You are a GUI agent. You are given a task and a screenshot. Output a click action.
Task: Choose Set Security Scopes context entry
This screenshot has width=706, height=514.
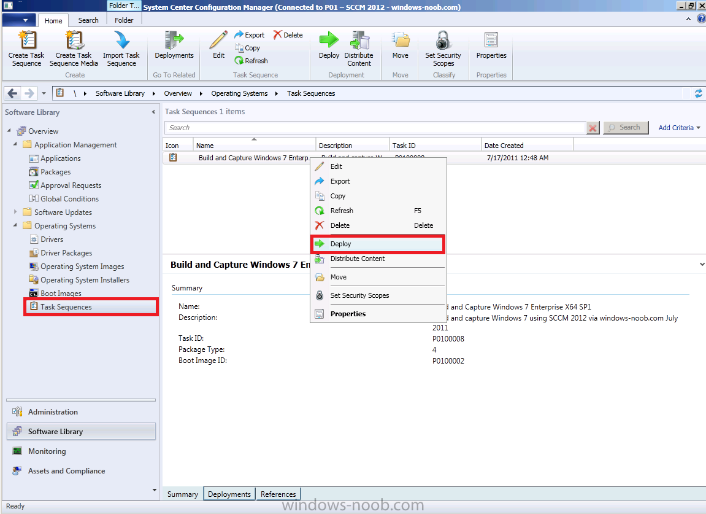pyautogui.click(x=378, y=296)
